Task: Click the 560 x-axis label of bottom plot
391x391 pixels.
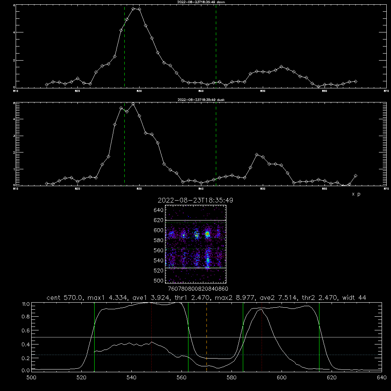Action: (x=181, y=378)
